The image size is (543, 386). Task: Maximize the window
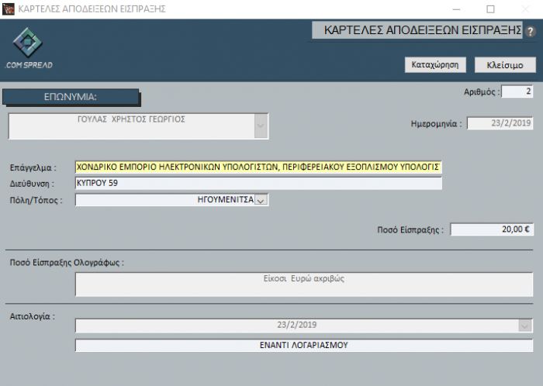(x=490, y=9)
